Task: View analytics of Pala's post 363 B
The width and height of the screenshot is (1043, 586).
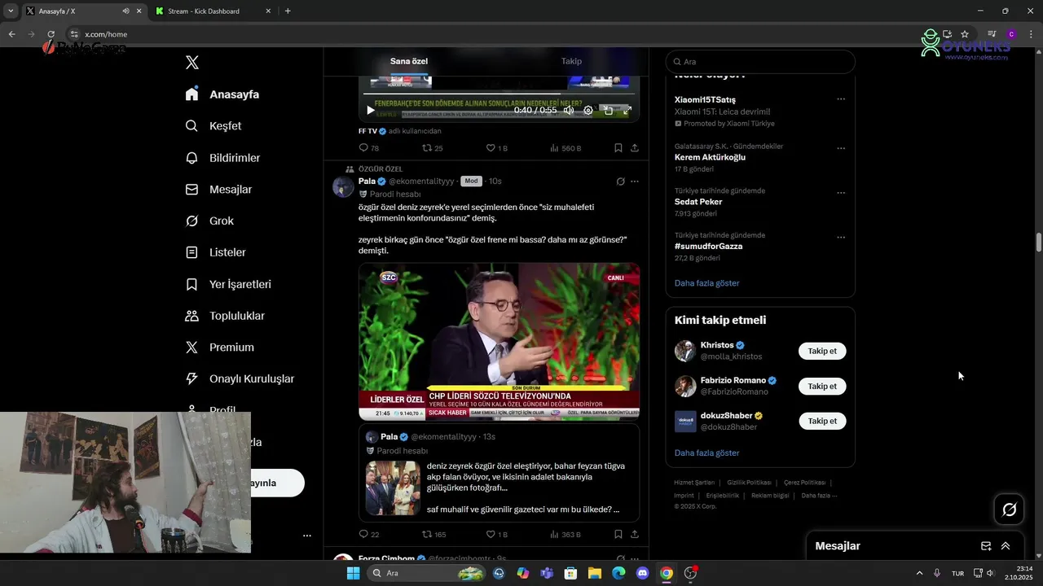Action: 566,535
